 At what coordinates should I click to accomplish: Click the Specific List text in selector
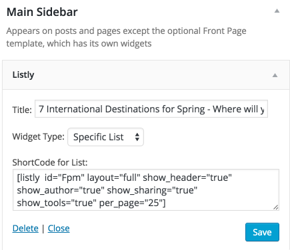pos(98,137)
